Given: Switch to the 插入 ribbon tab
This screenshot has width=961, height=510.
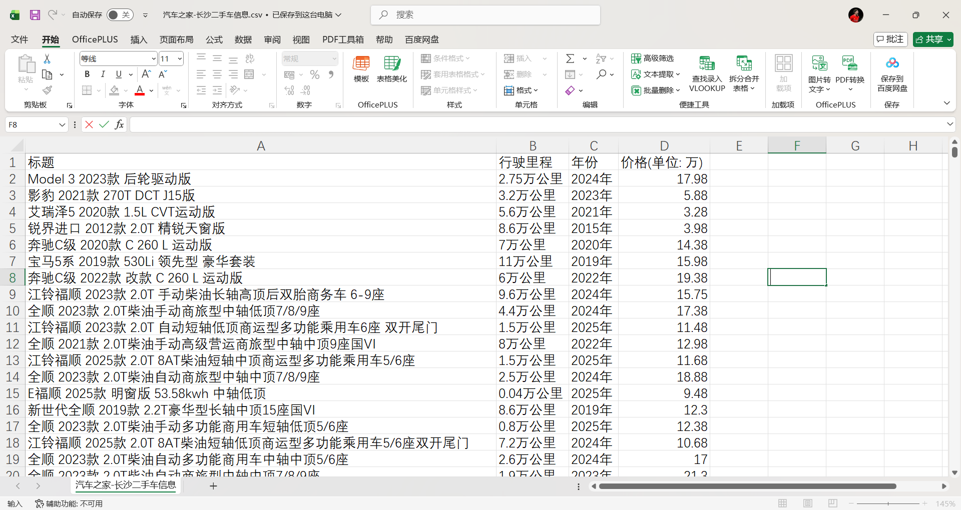Looking at the screenshot, I should (139, 39).
